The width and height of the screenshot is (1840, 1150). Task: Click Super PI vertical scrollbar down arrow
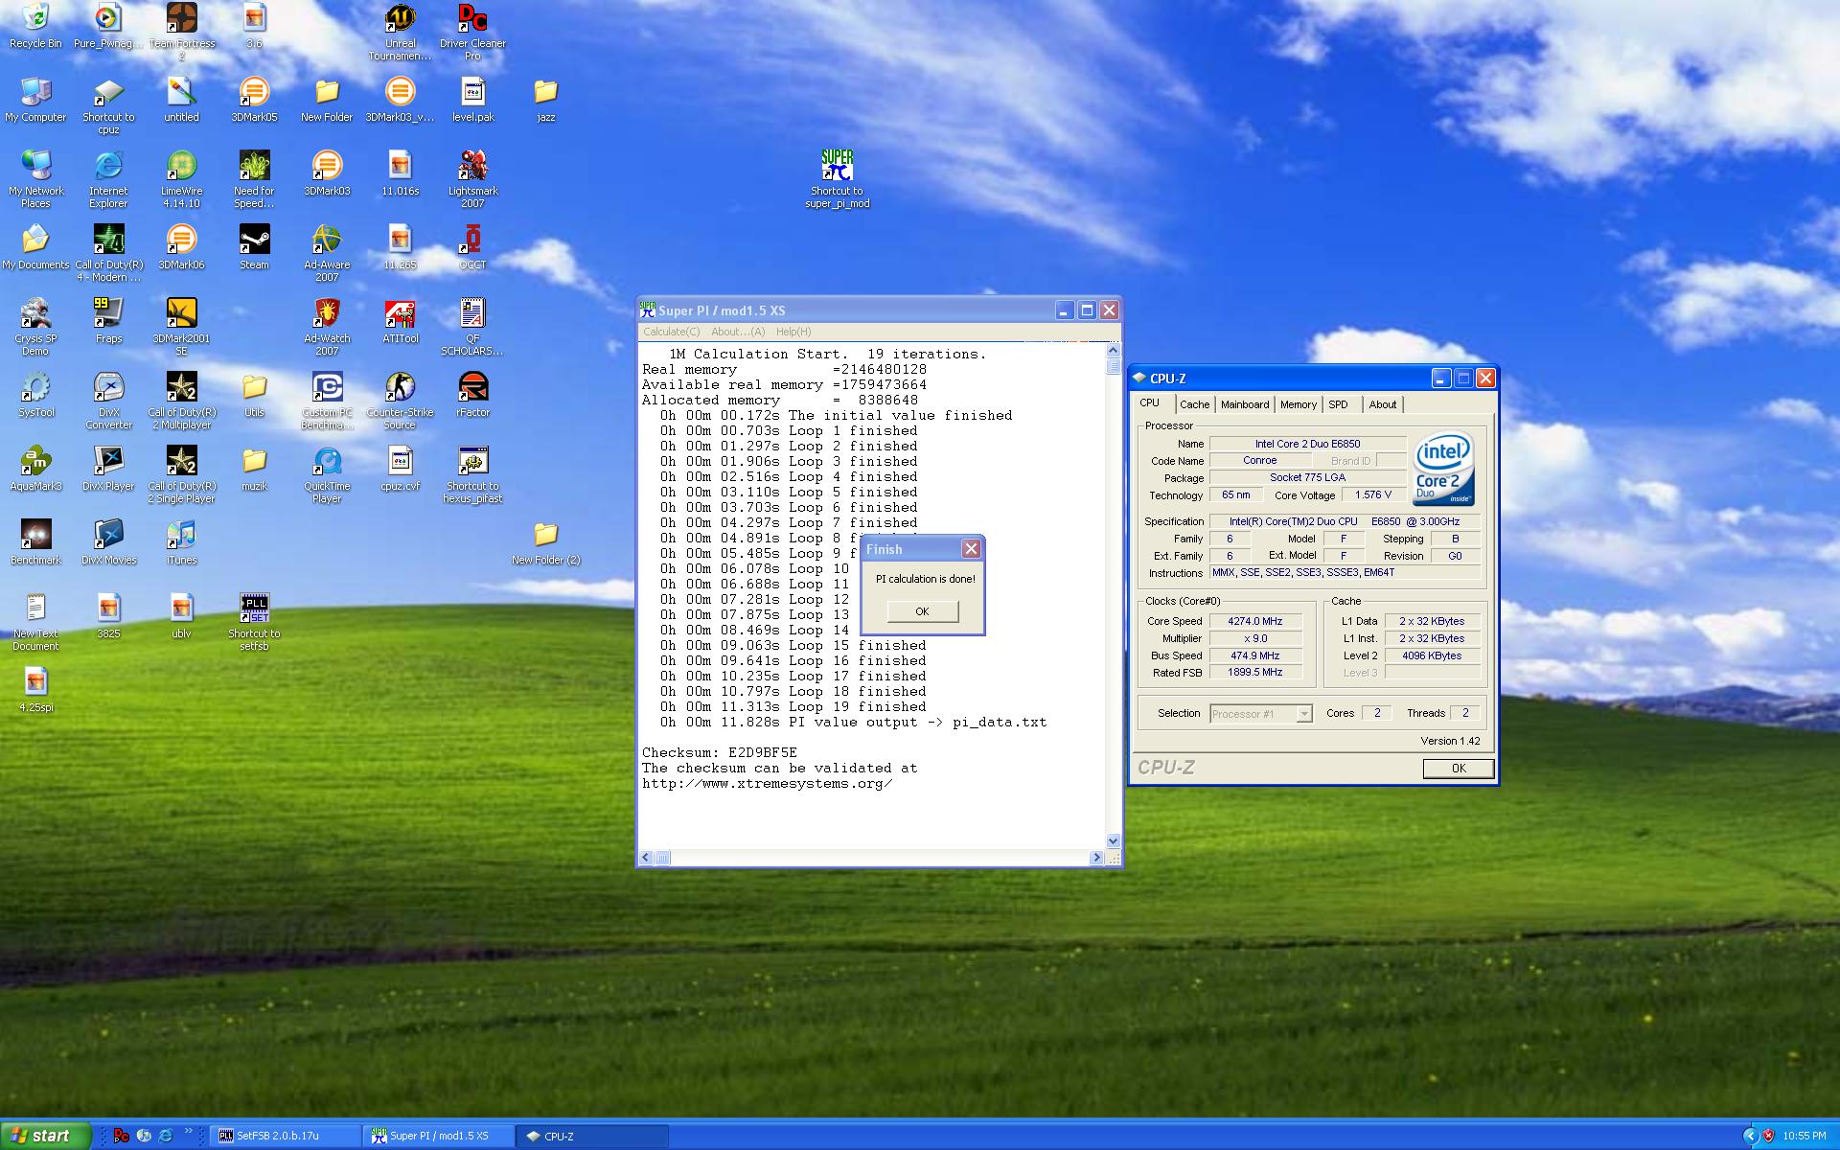point(1113,840)
